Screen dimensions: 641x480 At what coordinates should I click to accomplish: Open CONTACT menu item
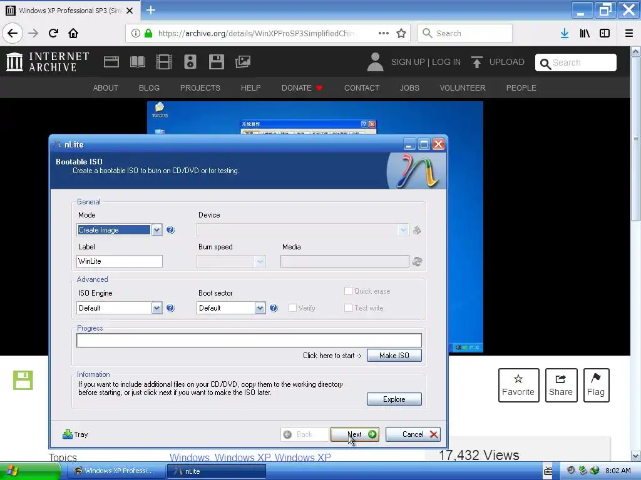pyautogui.click(x=362, y=87)
